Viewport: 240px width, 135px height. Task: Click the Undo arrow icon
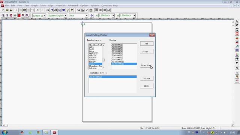click(38, 10)
